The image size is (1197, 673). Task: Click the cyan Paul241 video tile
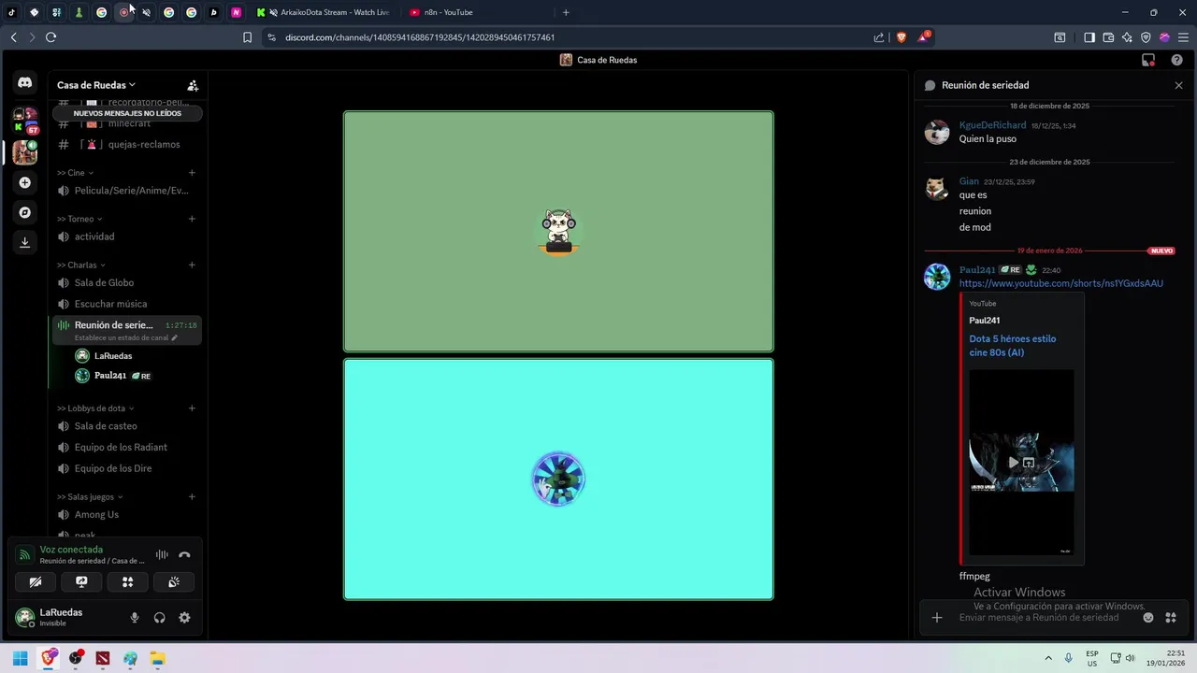(x=558, y=479)
